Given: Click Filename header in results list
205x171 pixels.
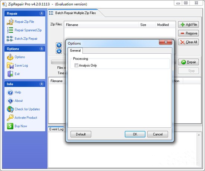Looking at the screenshot, I should click(57, 81).
